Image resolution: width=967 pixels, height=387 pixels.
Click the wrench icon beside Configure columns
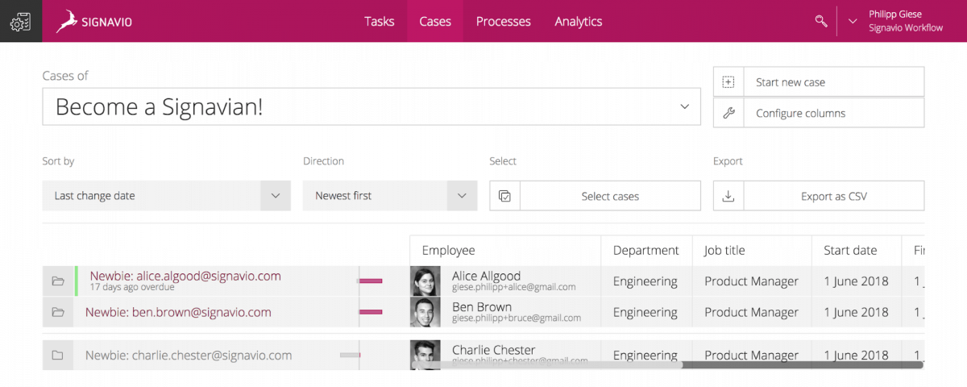click(728, 113)
